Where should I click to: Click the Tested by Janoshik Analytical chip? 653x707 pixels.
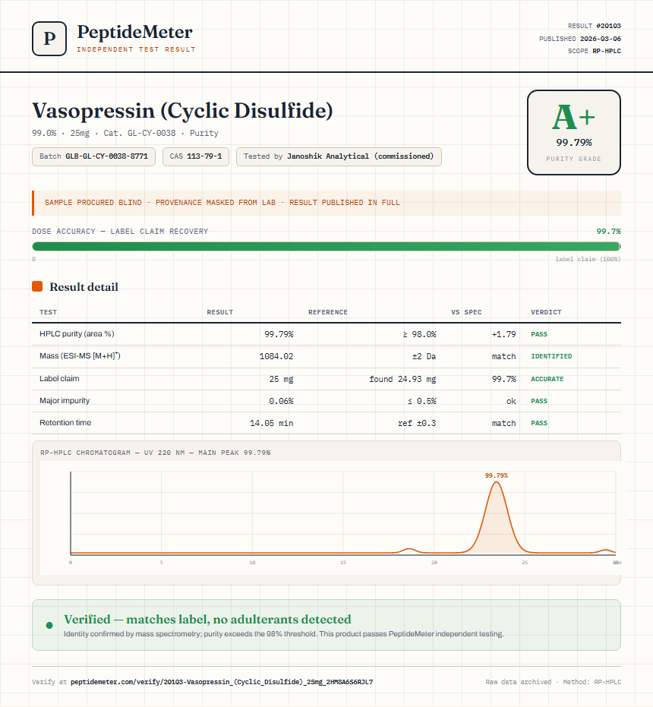(x=339, y=156)
